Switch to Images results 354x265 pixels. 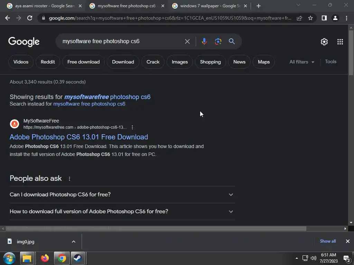pyautogui.click(x=180, y=62)
